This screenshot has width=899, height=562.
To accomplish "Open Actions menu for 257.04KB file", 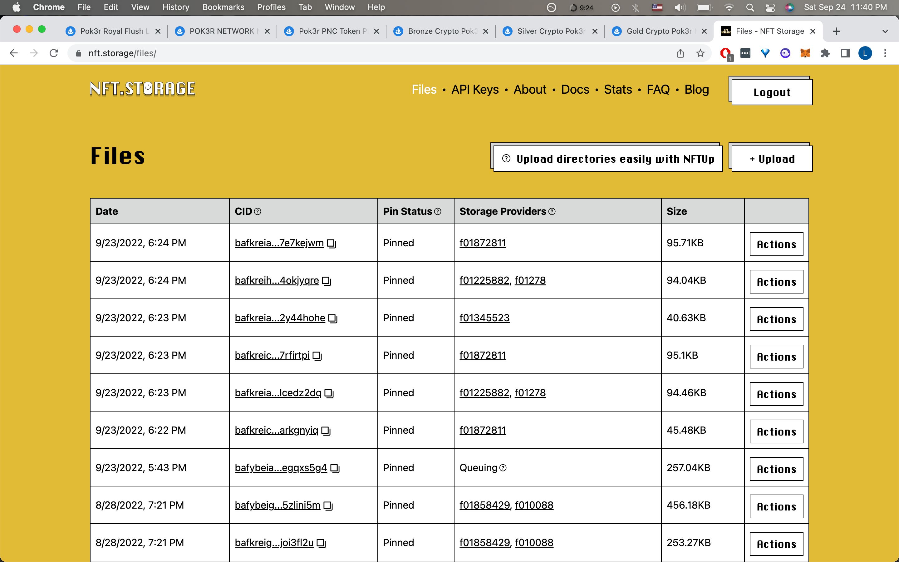I will [776, 469].
